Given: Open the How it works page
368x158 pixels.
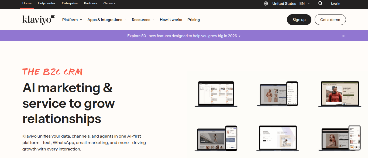Looking at the screenshot, I should pyautogui.click(x=171, y=20).
